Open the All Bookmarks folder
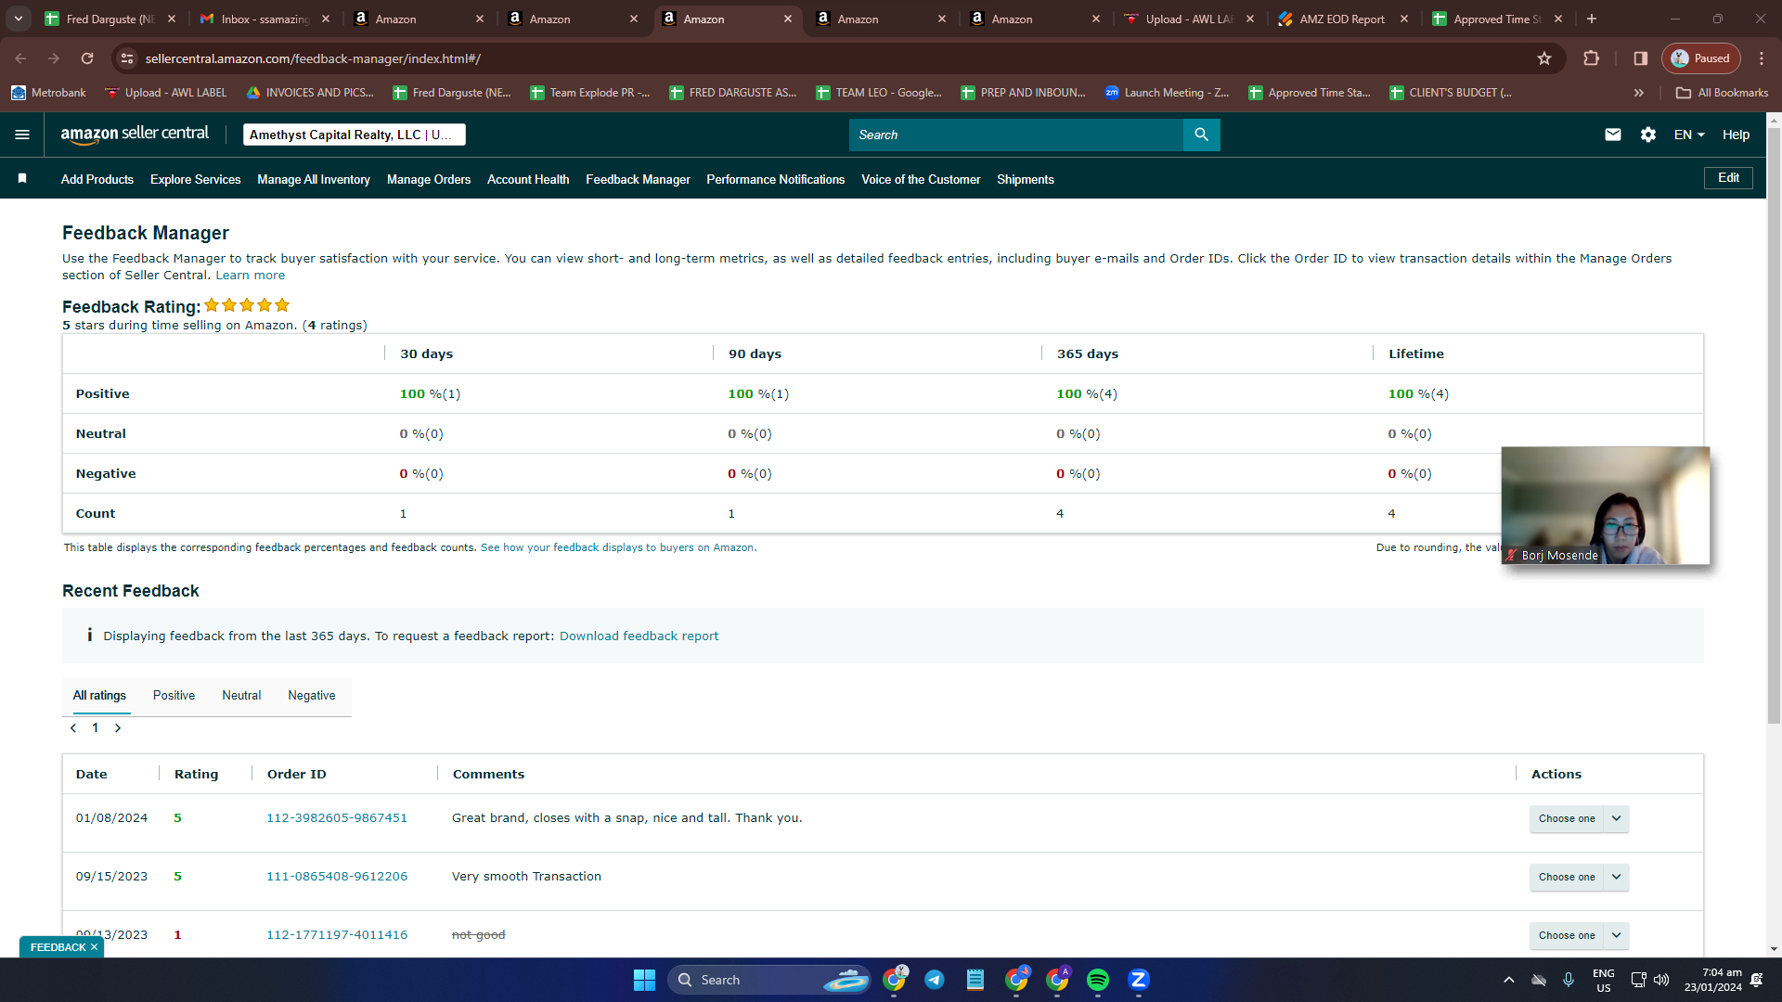Viewport: 1782px width, 1002px height. [x=1723, y=93]
